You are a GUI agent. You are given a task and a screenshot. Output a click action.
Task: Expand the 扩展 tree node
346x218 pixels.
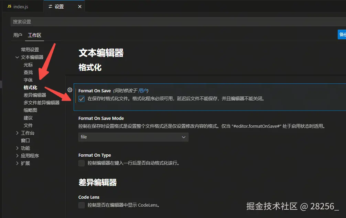tap(17, 163)
